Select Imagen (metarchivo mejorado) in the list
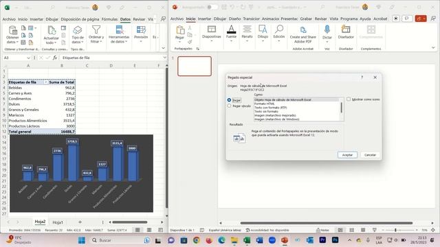The image size is (440, 247). (x=275, y=115)
